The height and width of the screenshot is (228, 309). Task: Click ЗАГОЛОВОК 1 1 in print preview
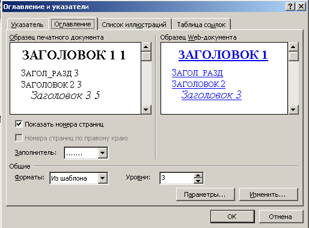[x=73, y=55]
